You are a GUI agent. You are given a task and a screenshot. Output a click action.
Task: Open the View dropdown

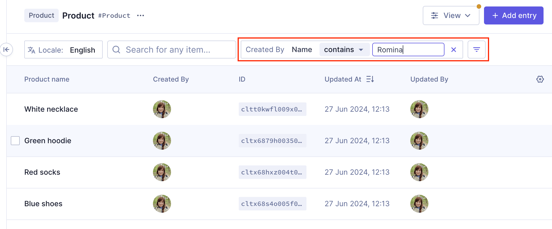(x=451, y=16)
